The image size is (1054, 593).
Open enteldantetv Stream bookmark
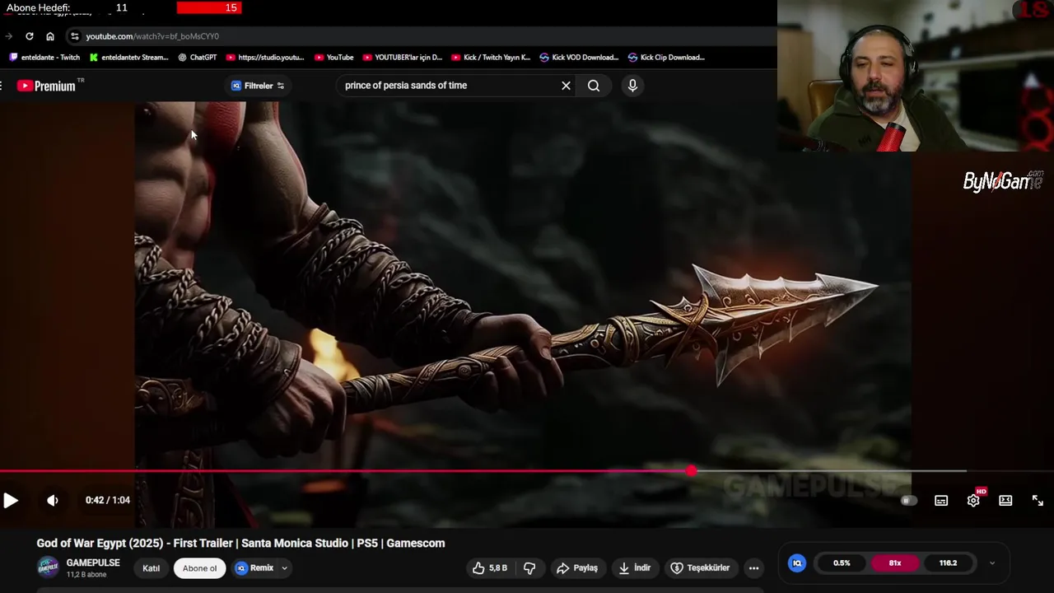click(128, 58)
